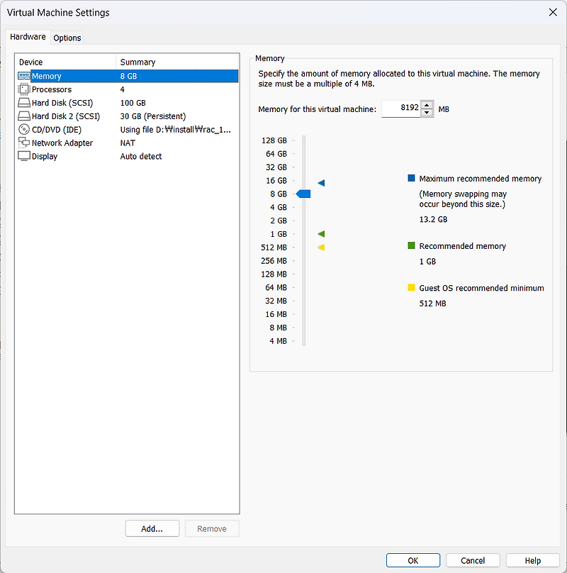Click the Remove button
The height and width of the screenshot is (573, 567).
point(211,528)
